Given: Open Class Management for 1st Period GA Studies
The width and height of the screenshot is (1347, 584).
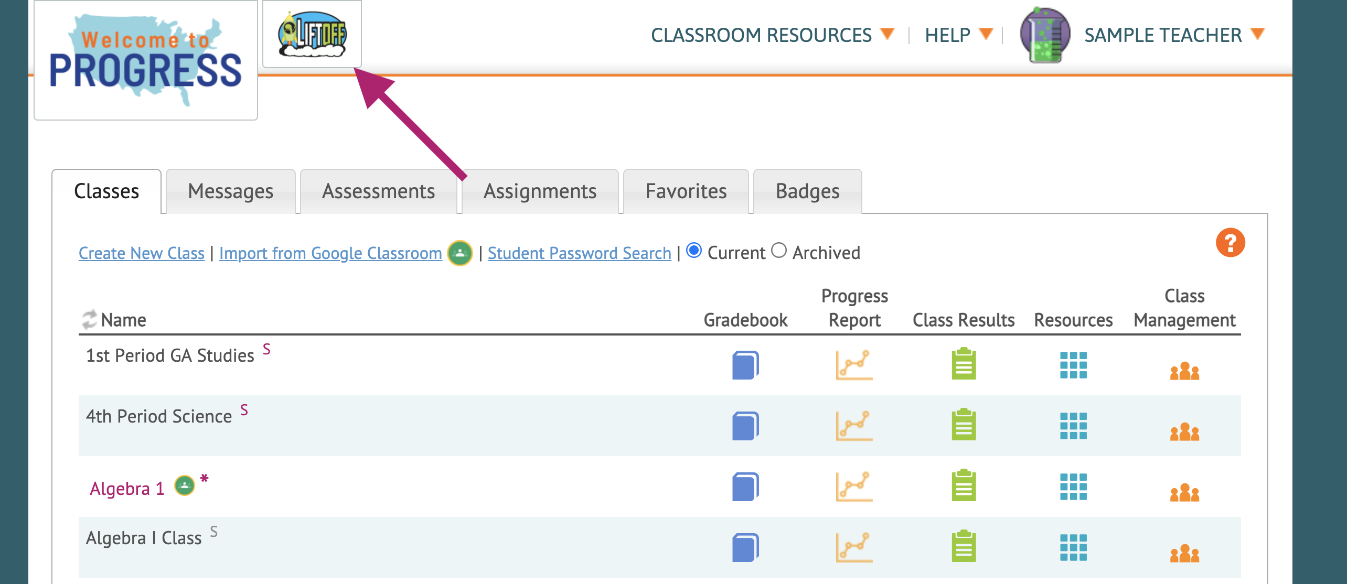Looking at the screenshot, I should coord(1184,371).
